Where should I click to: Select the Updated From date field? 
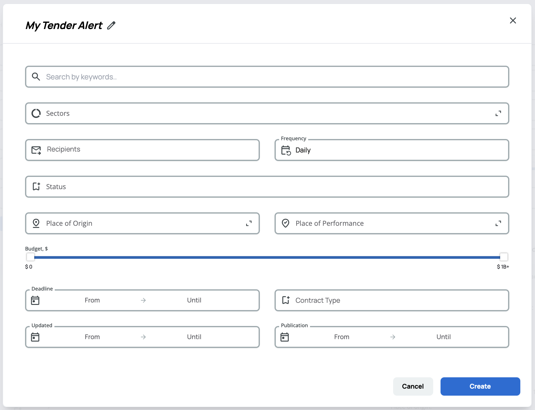pyautogui.click(x=92, y=337)
